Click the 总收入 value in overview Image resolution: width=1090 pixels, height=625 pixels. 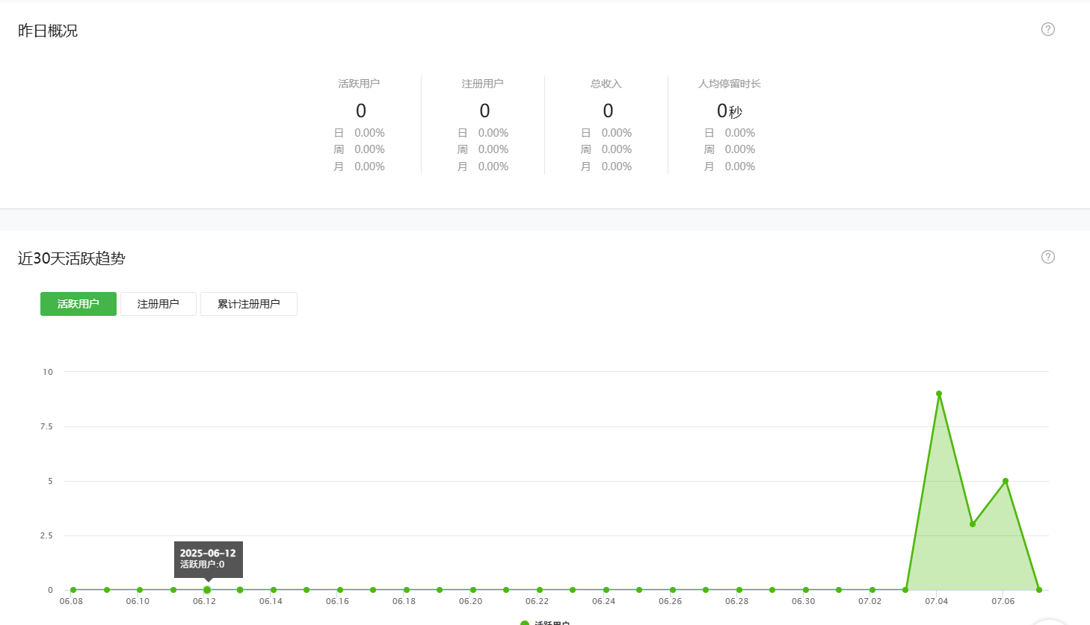[608, 111]
